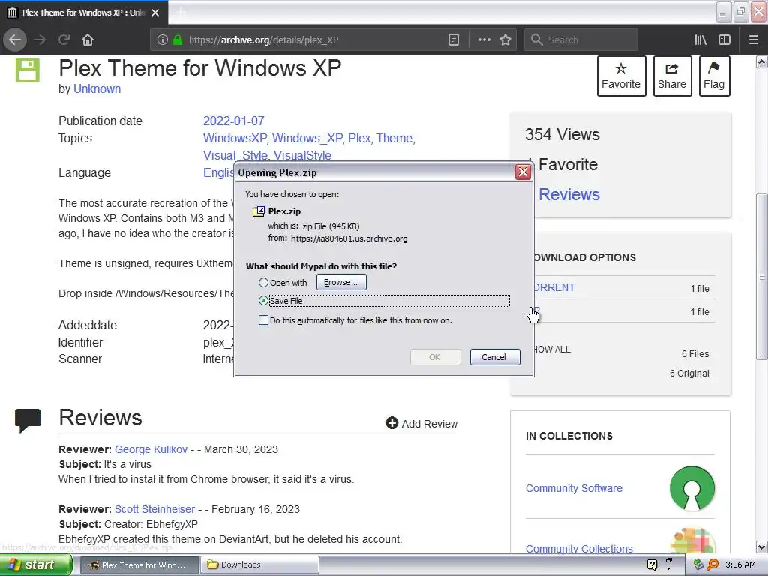768x576 pixels.
Task: Click the Cancel button in dialog
Action: pyautogui.click(x=495, y=356)
